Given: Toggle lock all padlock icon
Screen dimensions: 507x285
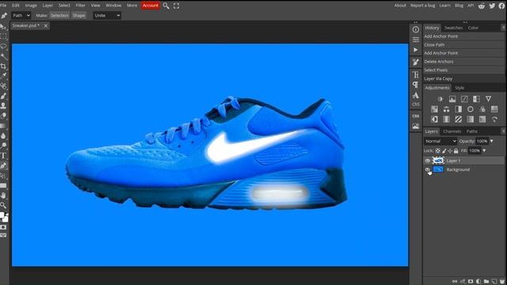Looking at the screenshot, I should (x=456, y=151).
